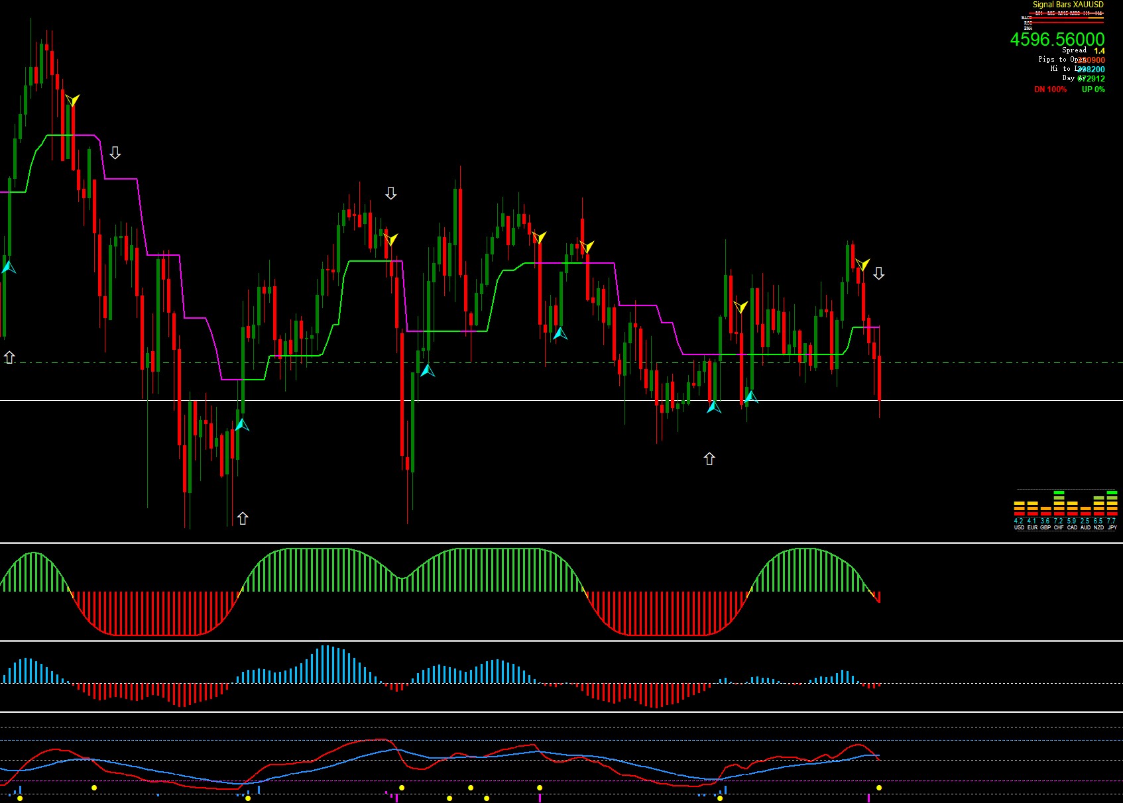The height and width of the screenshot is (803, 1123).
Task: Click the white up arrow at the chart's left edge
Action: coord(9,357)
